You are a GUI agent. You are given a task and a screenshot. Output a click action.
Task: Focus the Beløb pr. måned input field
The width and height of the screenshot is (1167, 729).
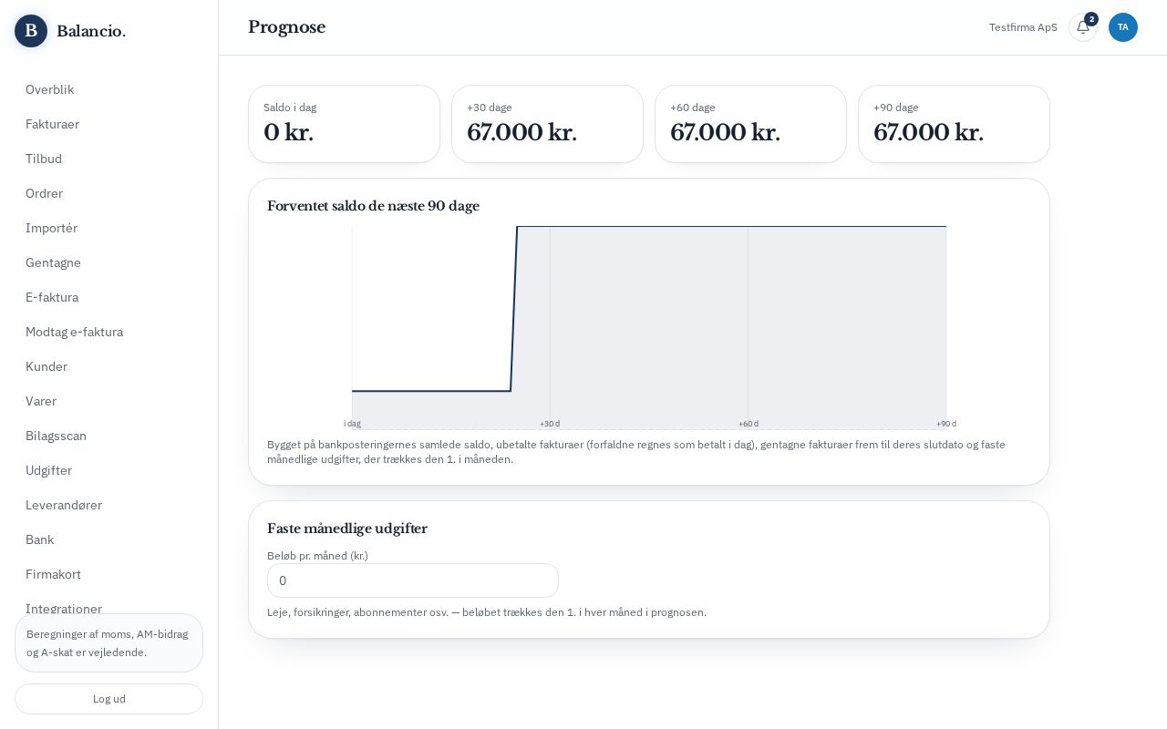413,580
